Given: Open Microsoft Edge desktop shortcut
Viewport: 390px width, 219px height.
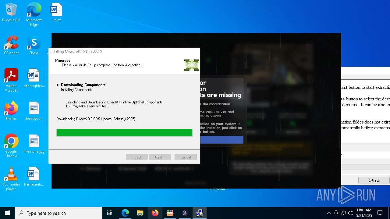Looking at the screenshot, I should click(34, 15).
